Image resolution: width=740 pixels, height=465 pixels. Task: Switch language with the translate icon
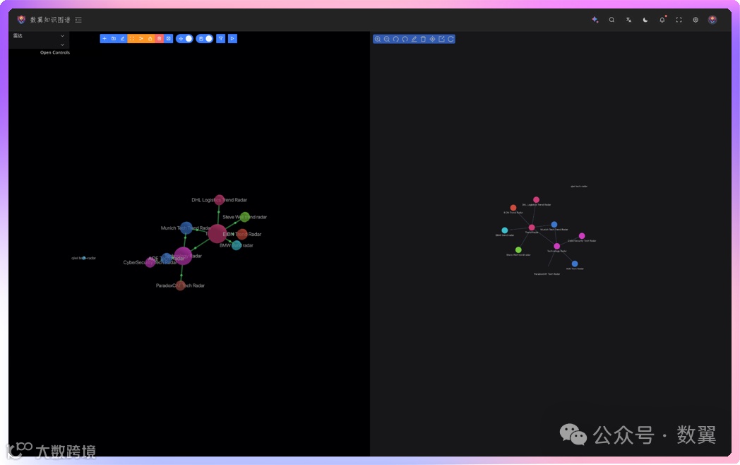pos(628,20)
